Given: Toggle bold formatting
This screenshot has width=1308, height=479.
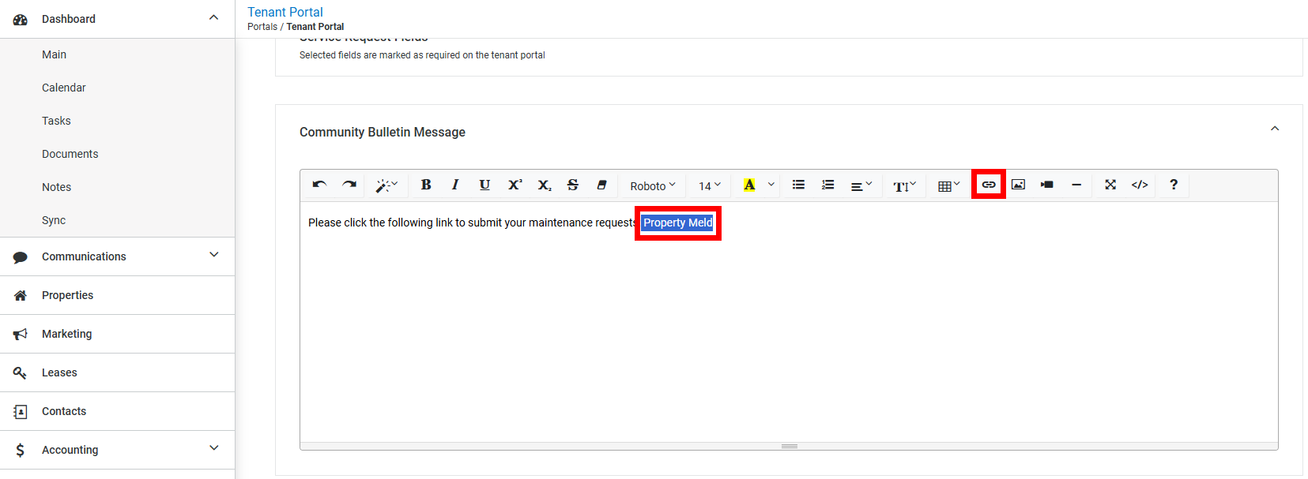Looking at the screenshot, I should (426, 185).
